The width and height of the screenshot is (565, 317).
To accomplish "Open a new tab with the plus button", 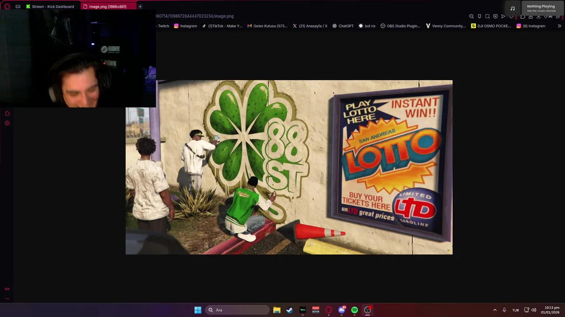I will point(140,7).
